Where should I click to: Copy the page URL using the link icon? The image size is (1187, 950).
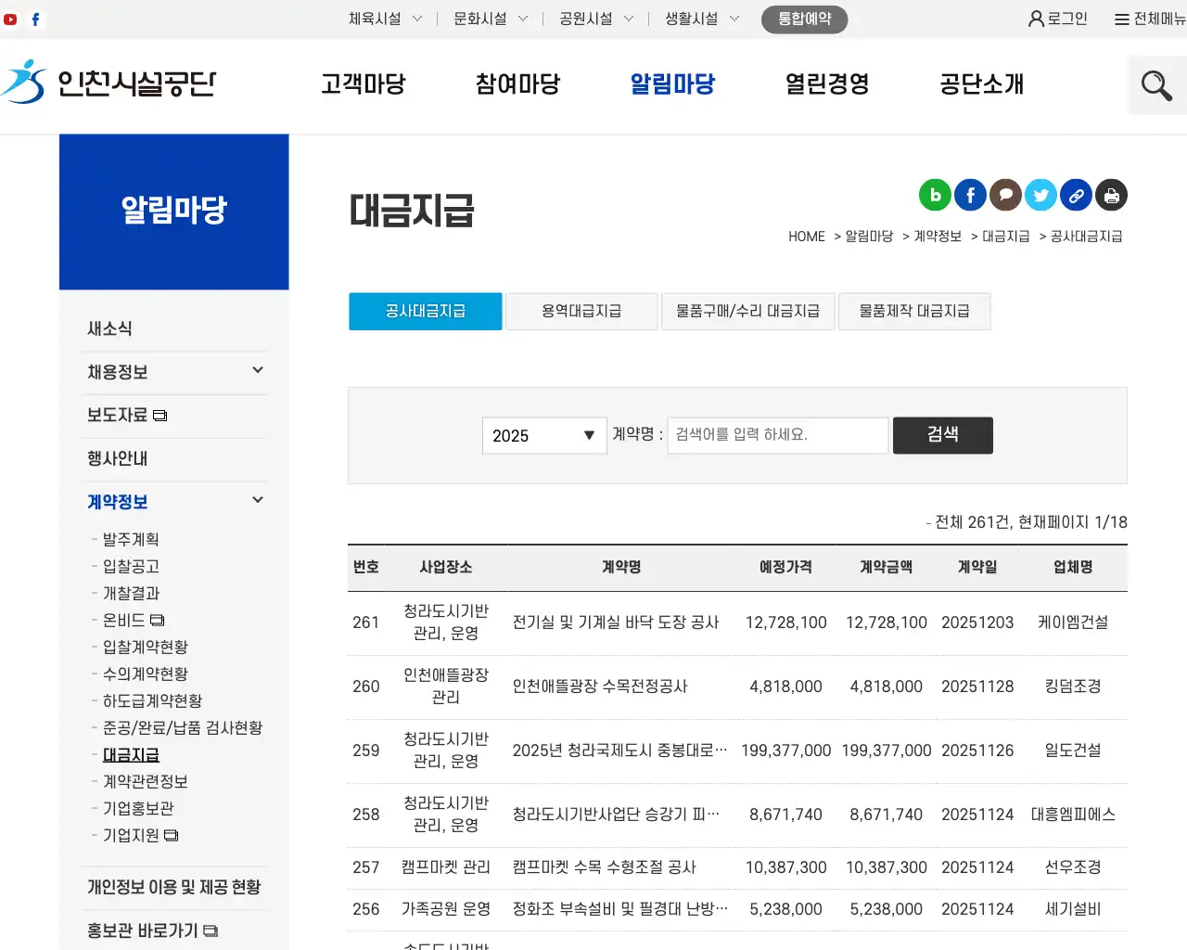point(1076,195)
